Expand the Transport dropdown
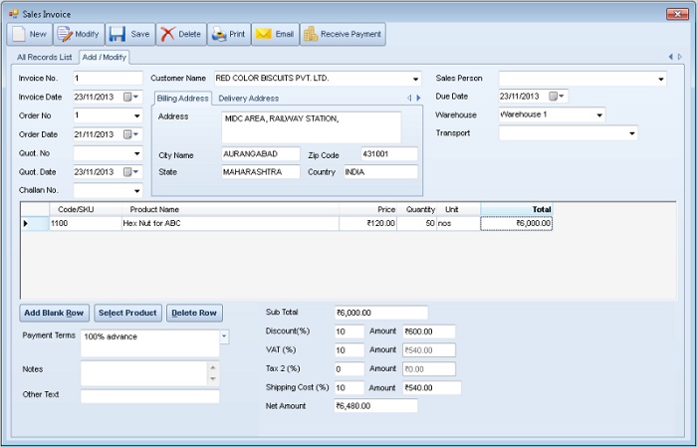Viewport: 697px width, 447px height. pos(630,133)
